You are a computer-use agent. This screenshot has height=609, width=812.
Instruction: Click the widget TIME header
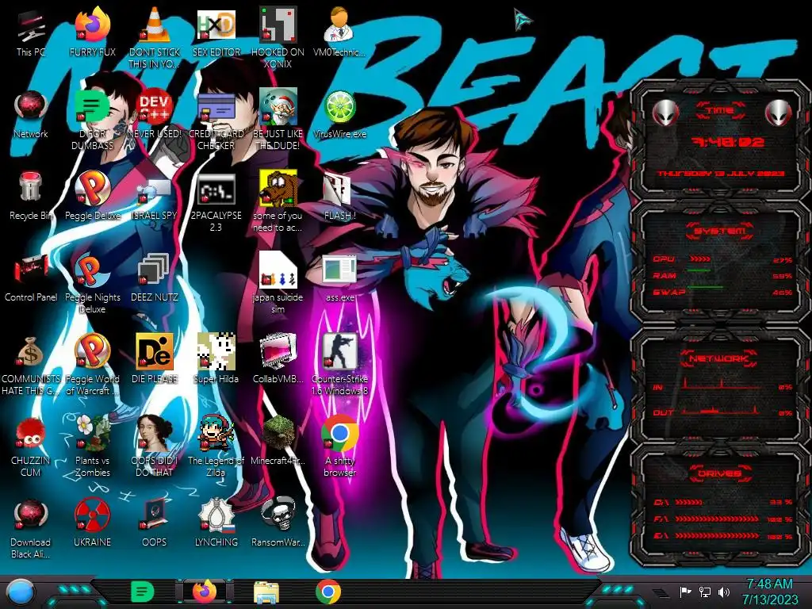[720, 110]
